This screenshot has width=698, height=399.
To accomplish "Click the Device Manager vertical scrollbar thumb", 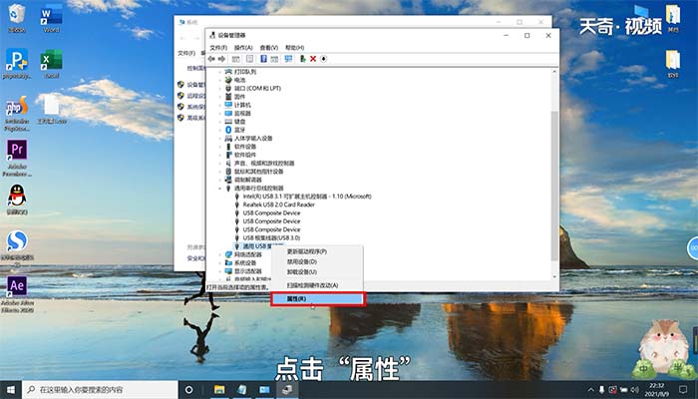I will point(554,187).
